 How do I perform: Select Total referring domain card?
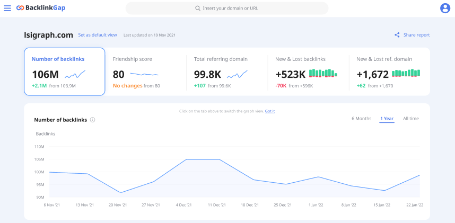click(227, 72)
